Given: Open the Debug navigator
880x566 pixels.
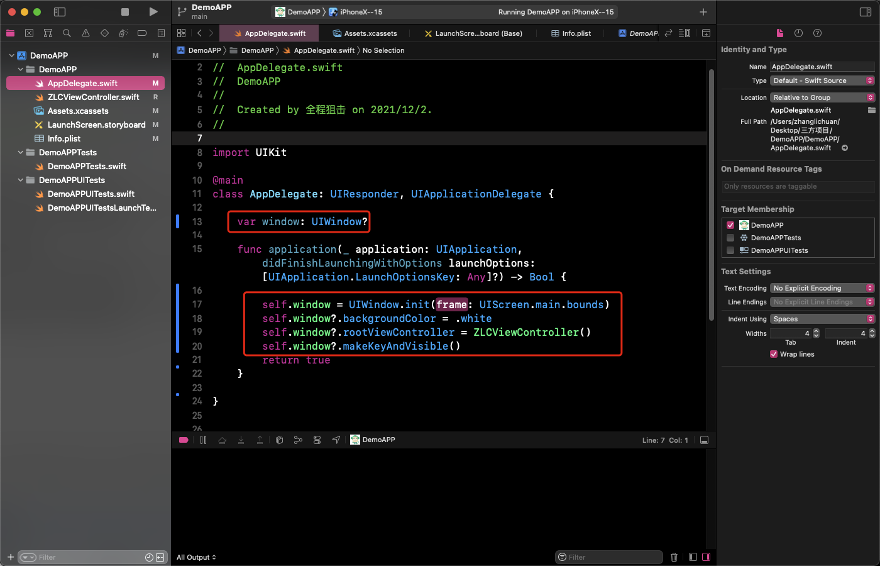Looking at the screenshot, I should [123, 33].
